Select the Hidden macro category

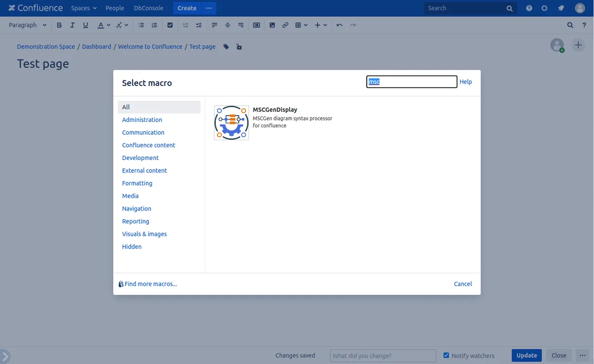132,247
